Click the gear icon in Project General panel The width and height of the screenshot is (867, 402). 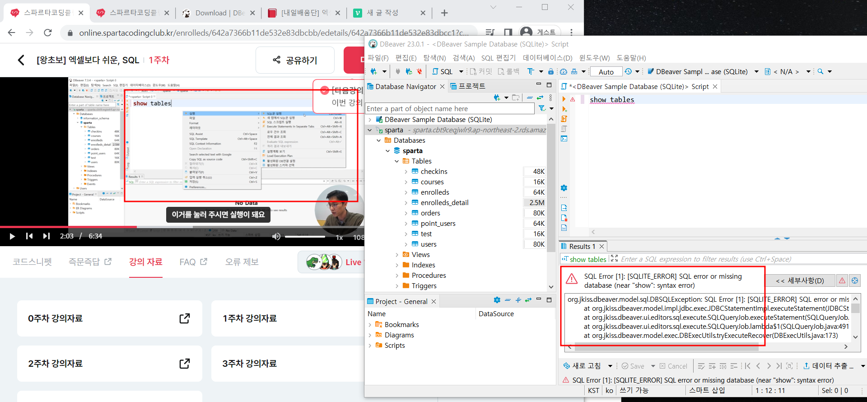coord(497,300)
